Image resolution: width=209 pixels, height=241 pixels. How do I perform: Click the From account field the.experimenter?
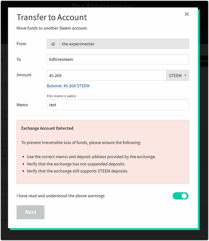[124, 44]
